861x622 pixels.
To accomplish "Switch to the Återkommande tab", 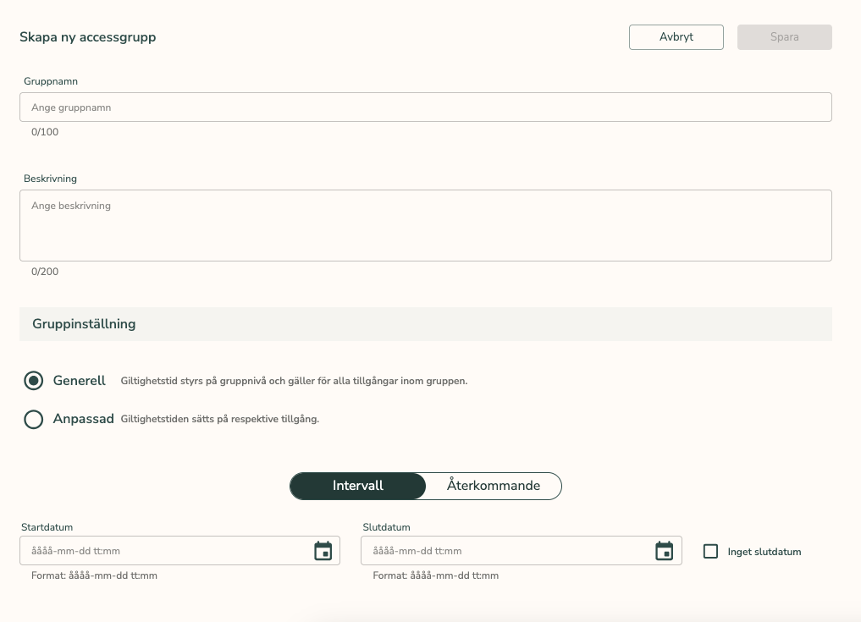I will tap(493, 486).
